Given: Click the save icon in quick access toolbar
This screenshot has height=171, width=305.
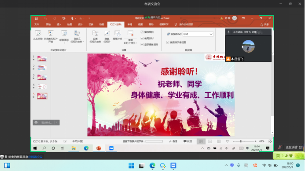Looking at the screenshot, I should click(37, 18).
